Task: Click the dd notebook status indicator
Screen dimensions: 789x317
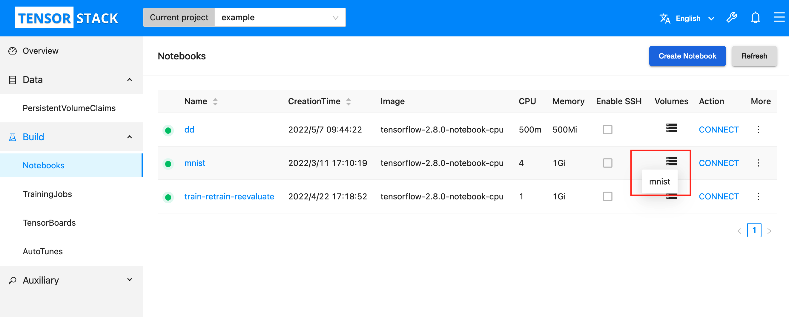Action: (168, 130)
